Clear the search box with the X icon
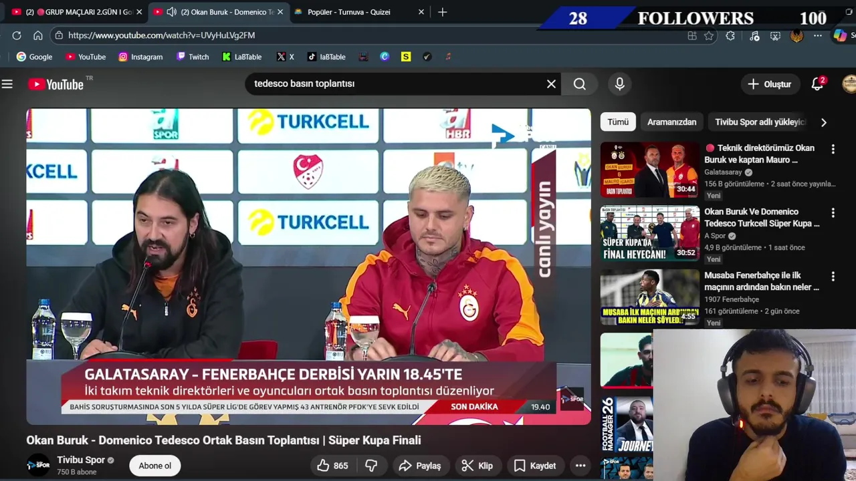856x481 pixels. [x=551, y=84]
